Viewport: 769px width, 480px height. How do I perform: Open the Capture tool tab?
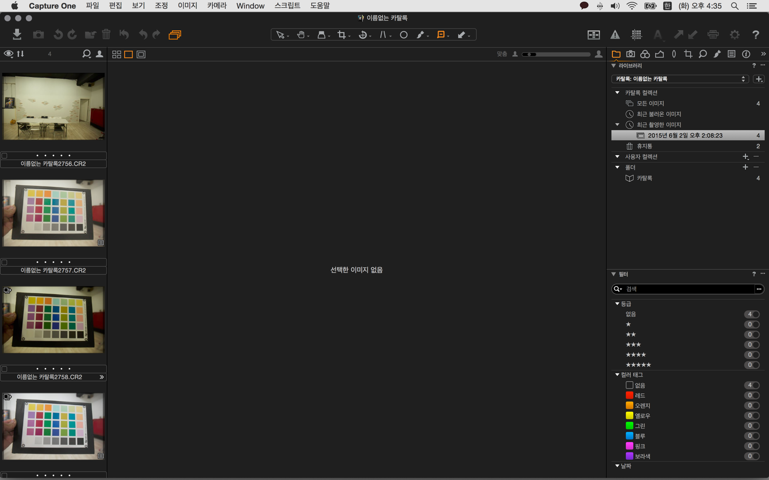click(x=630, y=54)
